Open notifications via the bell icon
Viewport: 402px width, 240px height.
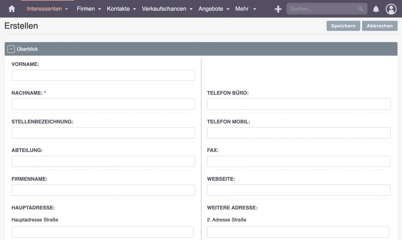click(x=376, y=9)
